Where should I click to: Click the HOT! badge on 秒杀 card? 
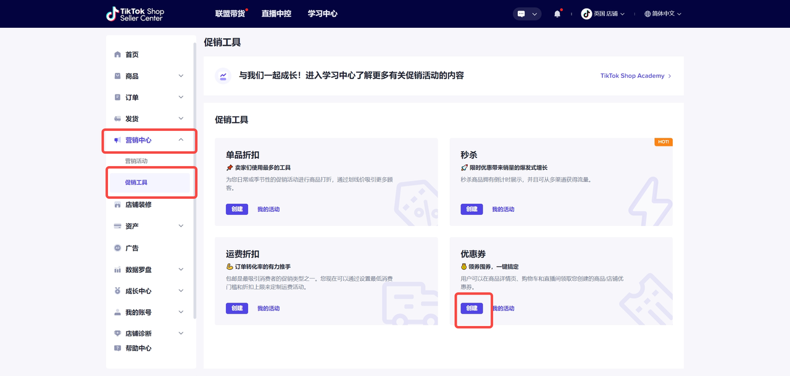point(663,142)
